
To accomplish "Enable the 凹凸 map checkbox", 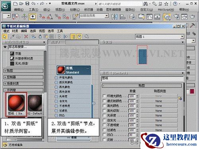I will 104,135.
